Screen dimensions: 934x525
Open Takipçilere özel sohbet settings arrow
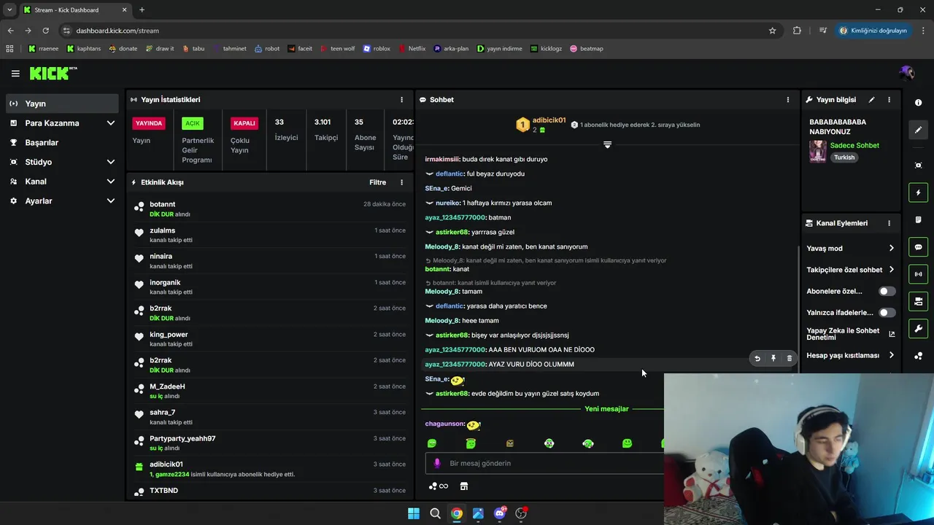click(x=891, y=270)
